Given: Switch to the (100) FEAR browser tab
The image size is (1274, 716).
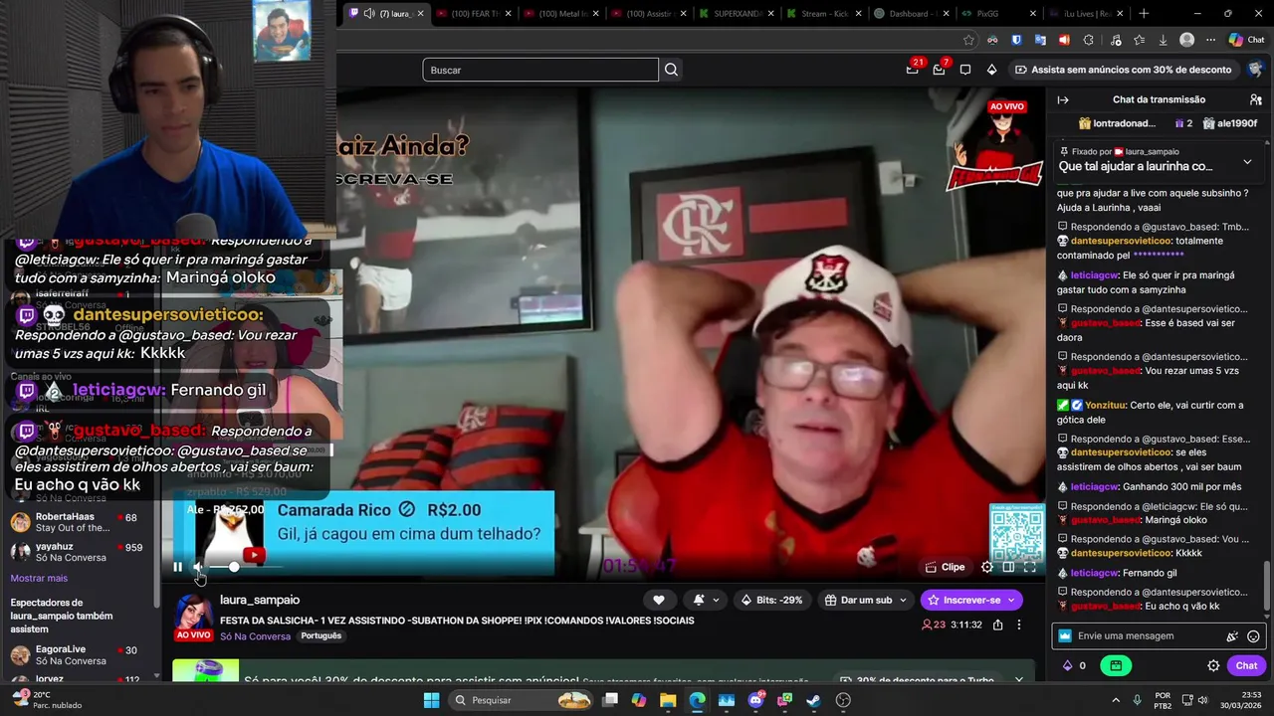Looking at the screenshot, I should pyautogui.click(x=475, y=13).
